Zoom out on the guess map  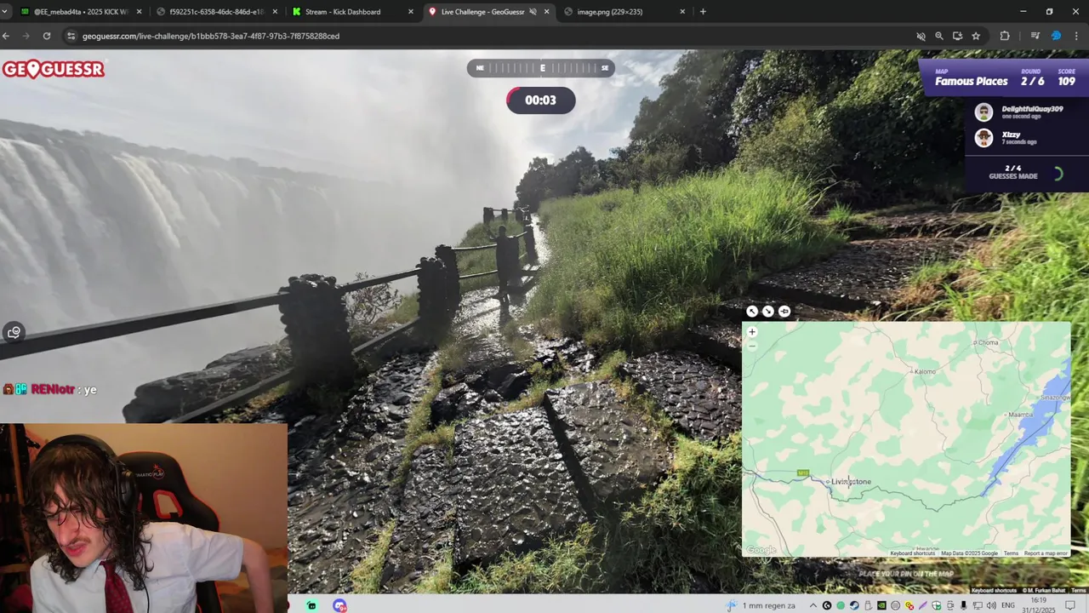point(752,346)
